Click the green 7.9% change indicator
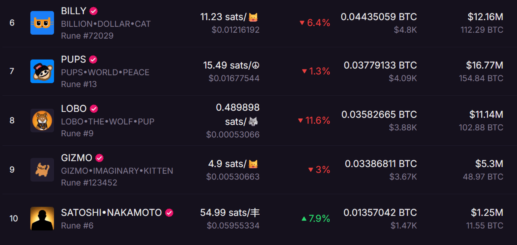The width and height of the screenshot is (517, 245). coord(315,219)
